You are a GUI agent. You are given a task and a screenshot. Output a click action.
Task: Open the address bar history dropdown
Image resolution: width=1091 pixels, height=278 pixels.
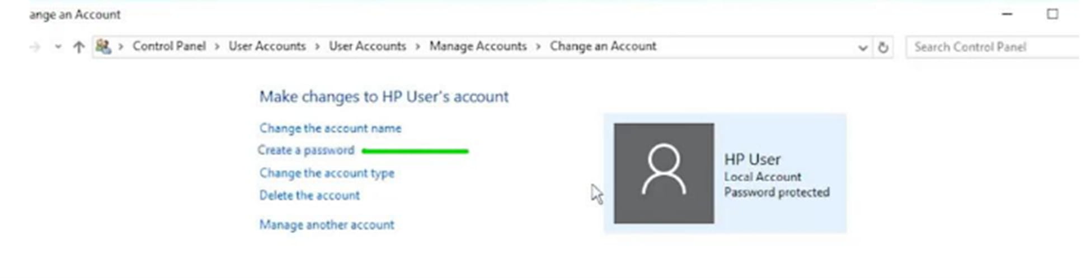862,48
